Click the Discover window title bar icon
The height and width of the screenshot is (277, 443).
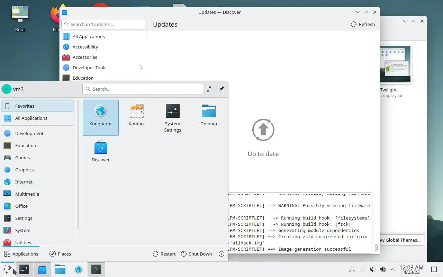click(64, 12)
